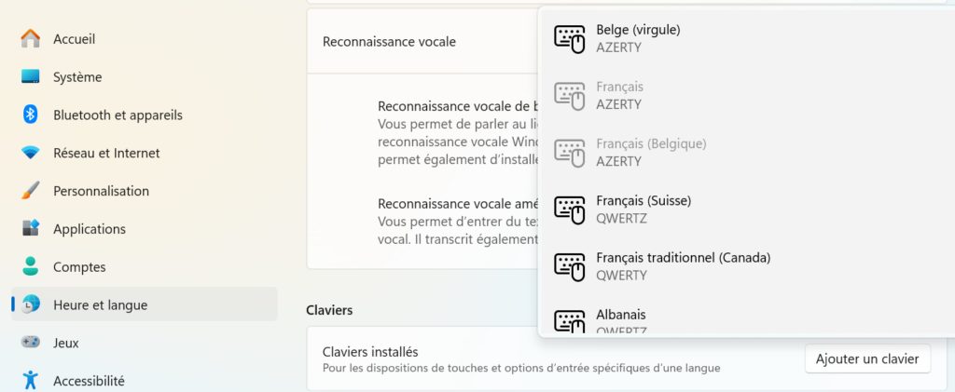Expand the Reconnaissance vocale section header
The width and height of the screenshot is (955, 392).
pos(422,41)
